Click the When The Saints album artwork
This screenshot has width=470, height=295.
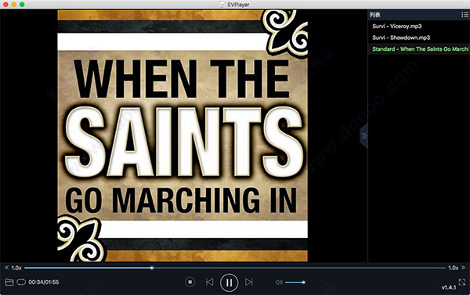pos(183,135)
